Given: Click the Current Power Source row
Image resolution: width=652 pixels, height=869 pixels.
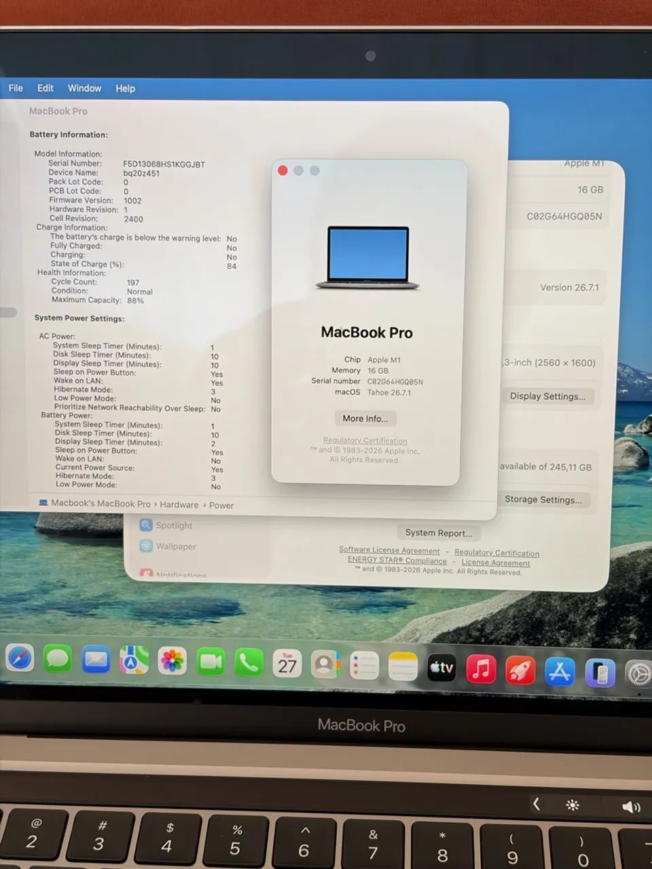Looking at the screenshot, I should tap(139, 468).
